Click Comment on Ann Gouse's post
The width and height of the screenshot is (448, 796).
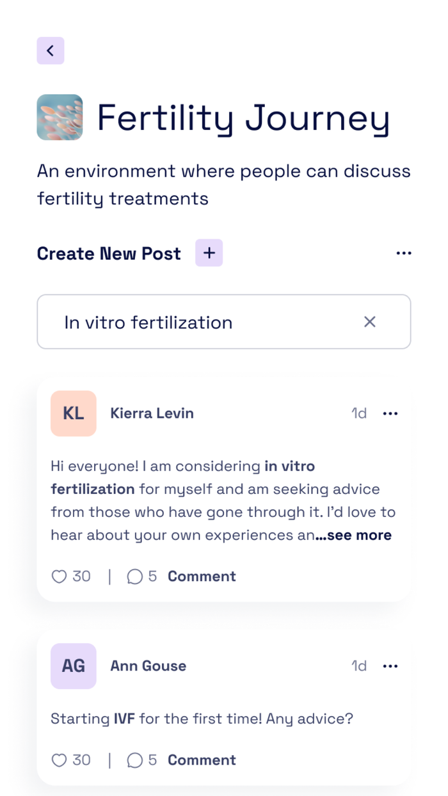pos(202,760)
